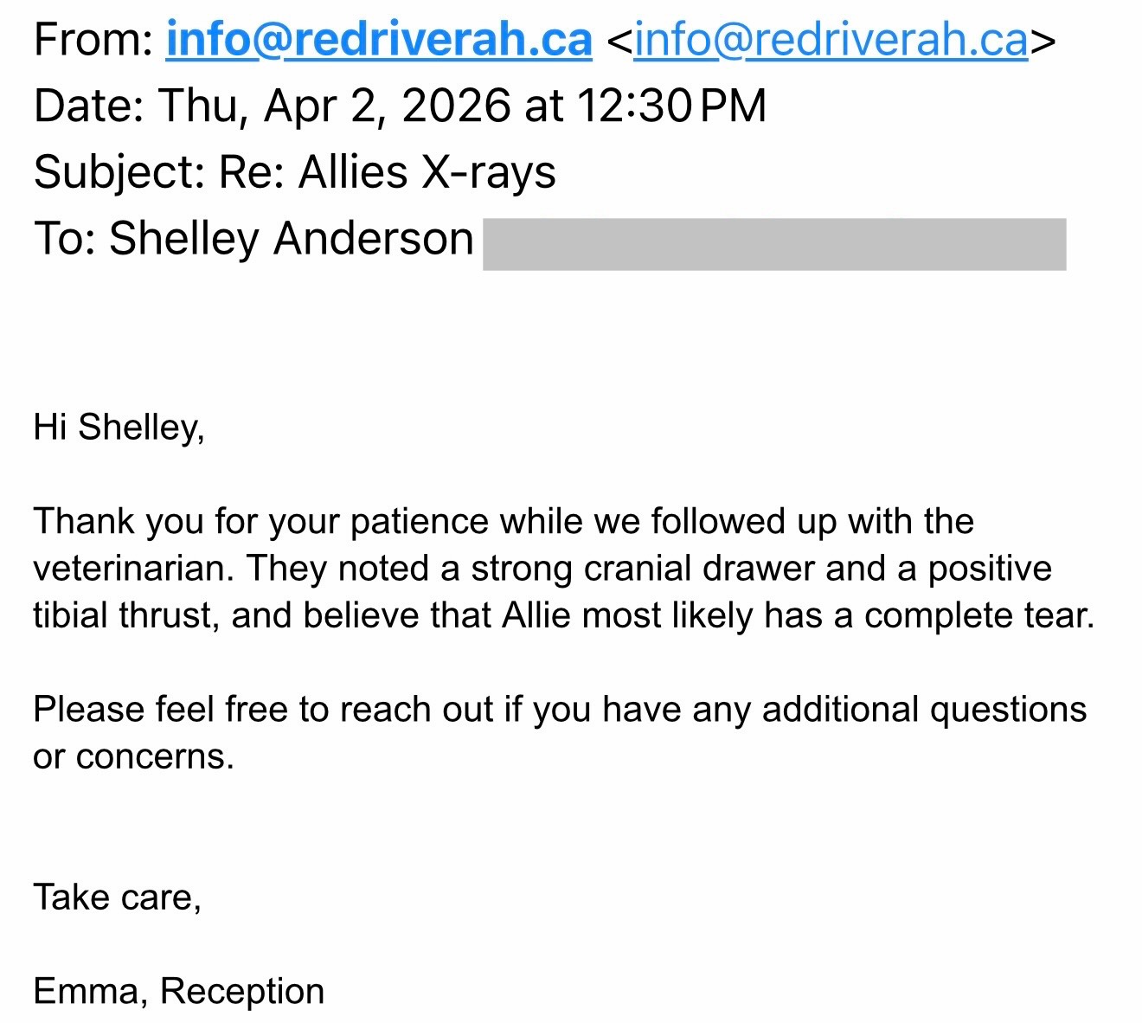Click the redacted gray recipient address box
This screenshot has width=1142, height=1023.
pyautogui.click(x=773, y=244)
